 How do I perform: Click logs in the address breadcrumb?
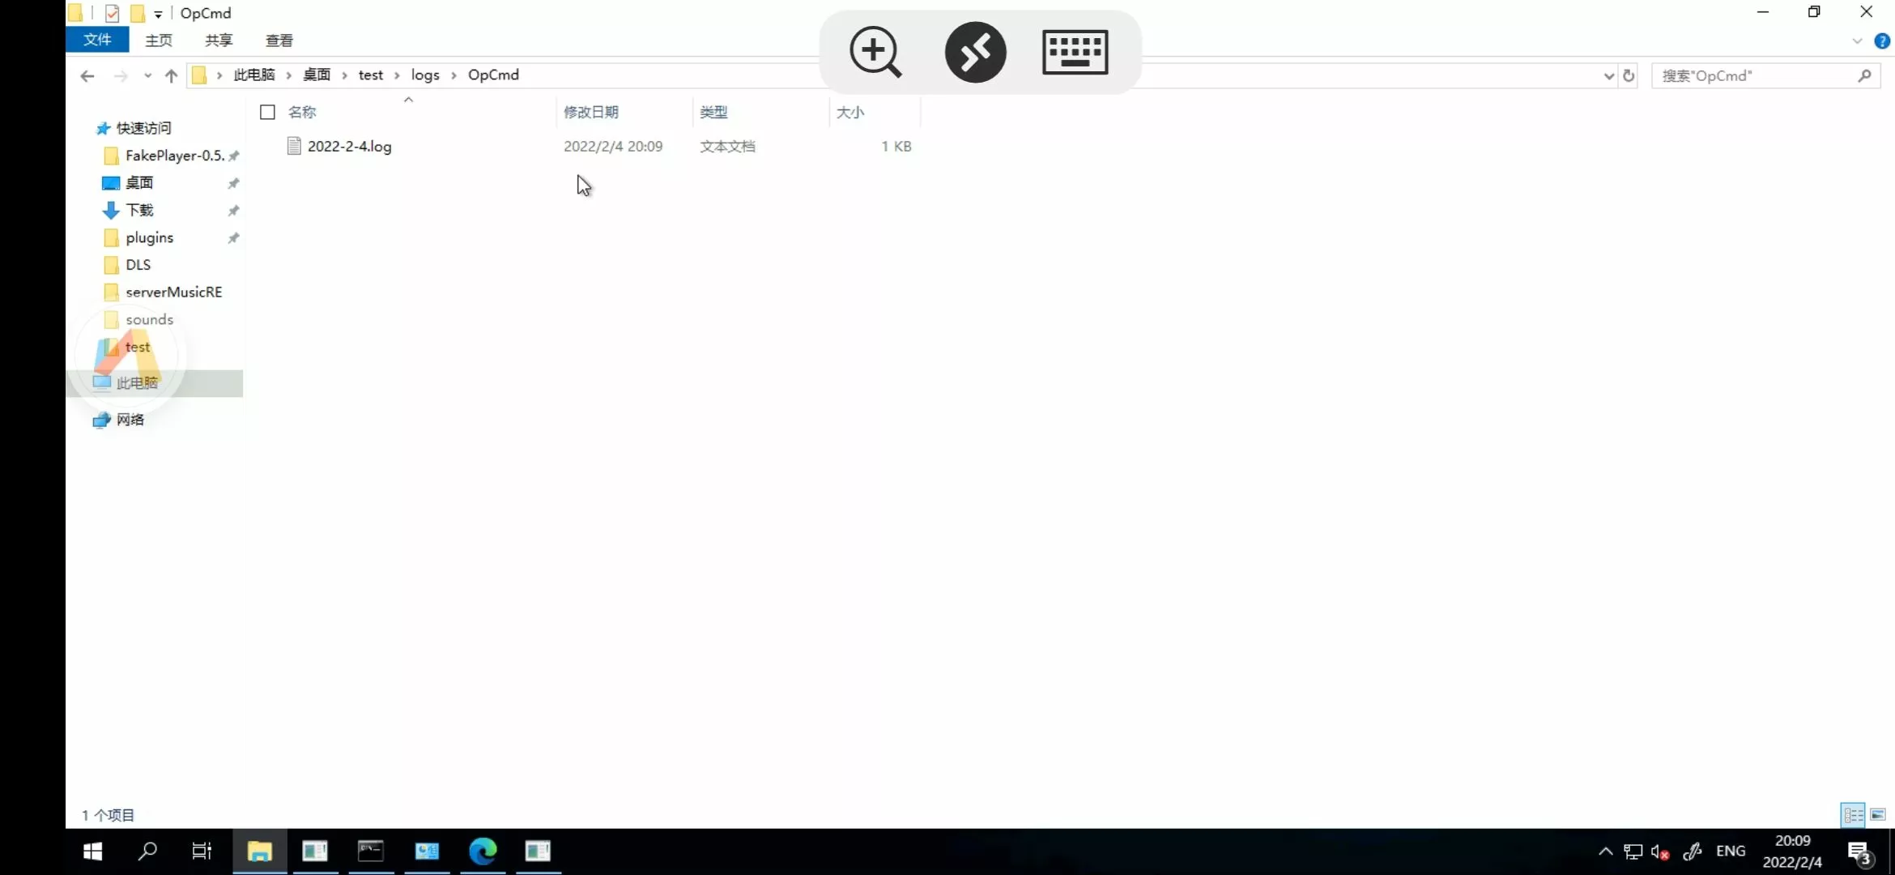click(425, 75)
